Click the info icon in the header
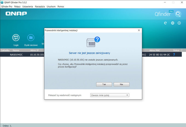186x127 pixels. pyautogui.click(x=179, y=23)
